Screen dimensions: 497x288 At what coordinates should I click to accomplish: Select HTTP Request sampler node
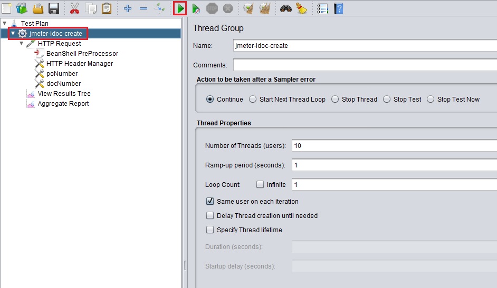click(59, 44)
